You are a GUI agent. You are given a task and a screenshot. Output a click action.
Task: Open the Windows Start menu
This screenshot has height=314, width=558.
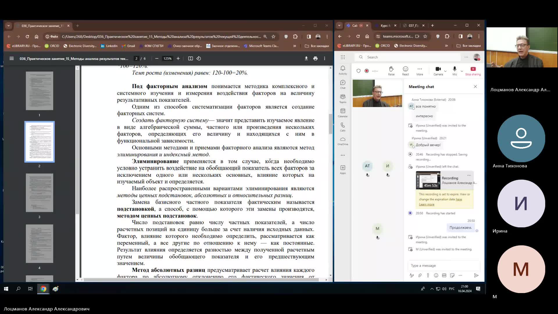[6, 289]
